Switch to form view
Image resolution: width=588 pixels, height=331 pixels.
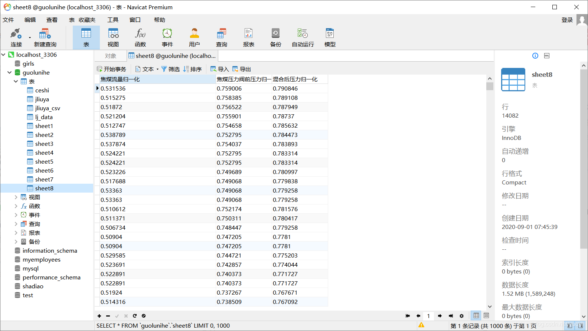click(x=486, y=315)
